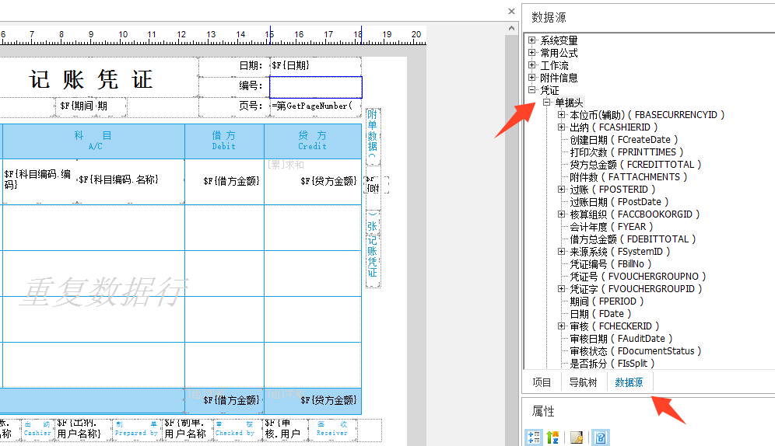Expand the 系统变量 tree node
The image size is (775, 446).
click(x=531, y=40)
